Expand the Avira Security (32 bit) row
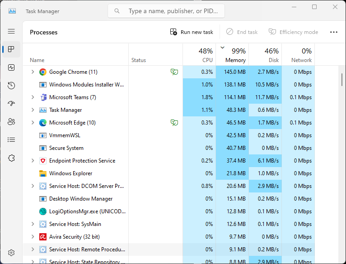The width and height of the screenshot is (346, 264). point(33,237)
